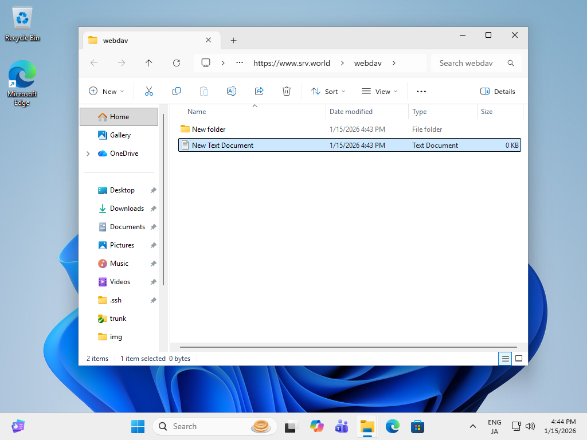Select Downloads in navigation pane

click(x=127, y=209)
